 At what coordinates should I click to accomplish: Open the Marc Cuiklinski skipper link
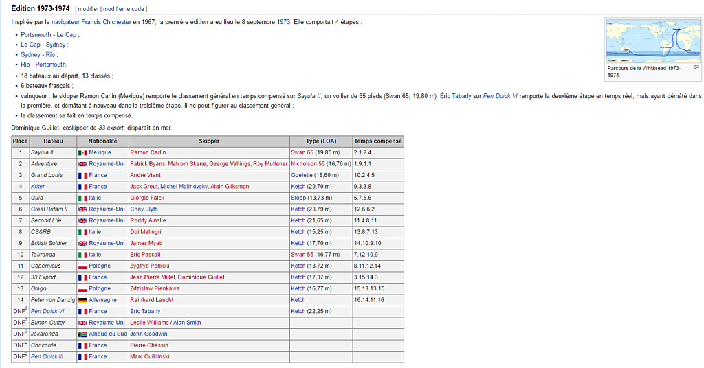[x=149, y=357]
